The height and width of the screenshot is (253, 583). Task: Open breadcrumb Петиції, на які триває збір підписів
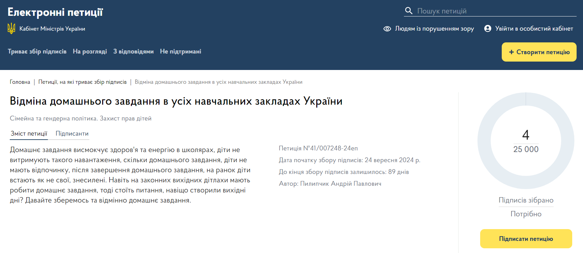[82, 82]
